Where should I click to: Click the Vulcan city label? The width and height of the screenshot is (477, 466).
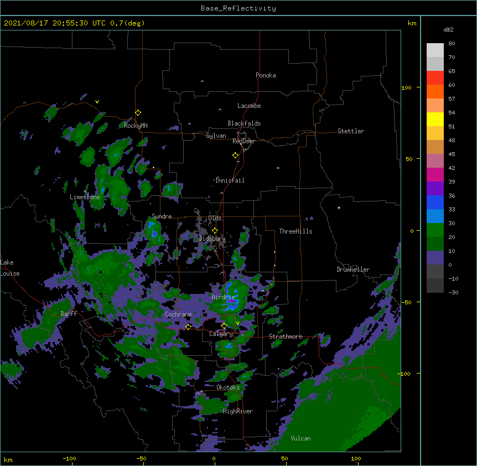[301, 438]
